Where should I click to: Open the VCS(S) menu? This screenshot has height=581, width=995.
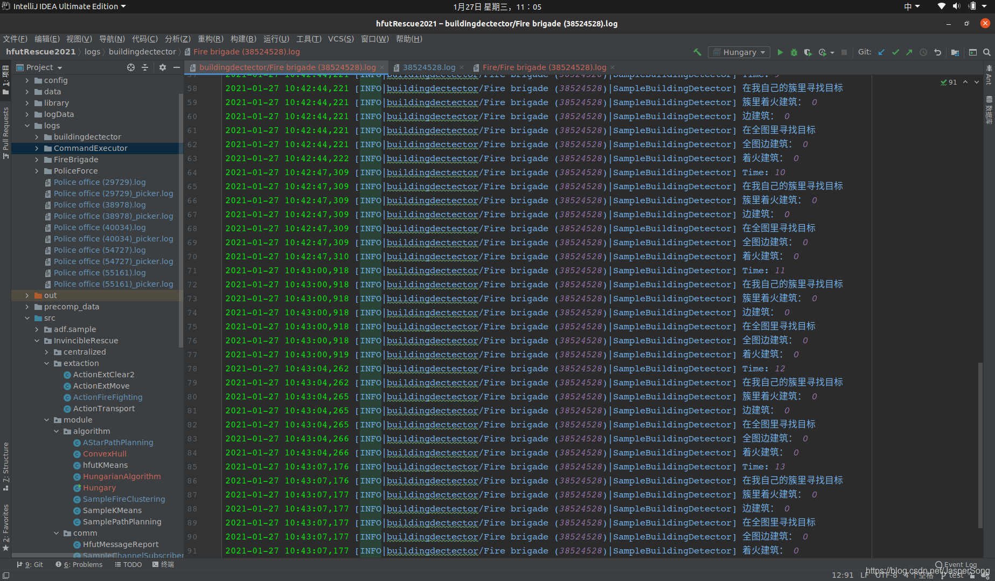[x=341, y=39]
